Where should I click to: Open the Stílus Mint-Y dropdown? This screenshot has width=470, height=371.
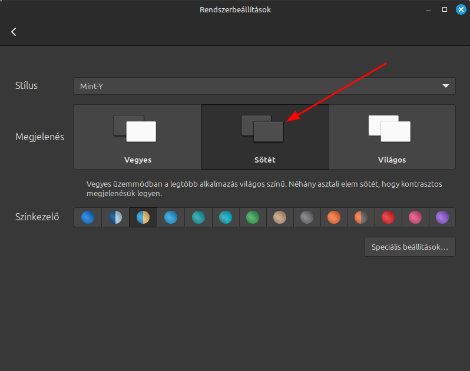coord(264,86)
